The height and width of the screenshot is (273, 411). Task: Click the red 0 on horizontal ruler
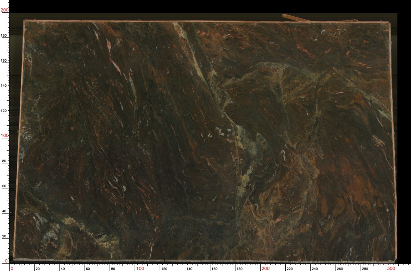pyautogui.click(x=11, y=268)
